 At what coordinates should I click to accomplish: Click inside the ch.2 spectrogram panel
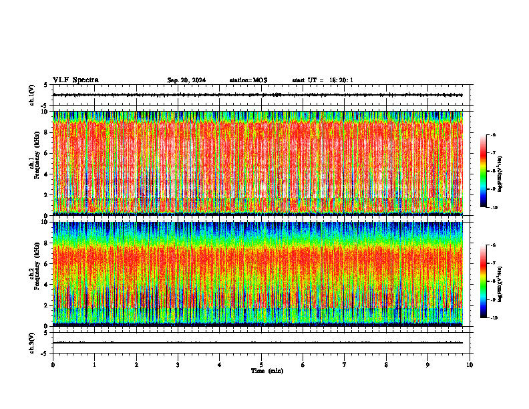coord(258,274)
